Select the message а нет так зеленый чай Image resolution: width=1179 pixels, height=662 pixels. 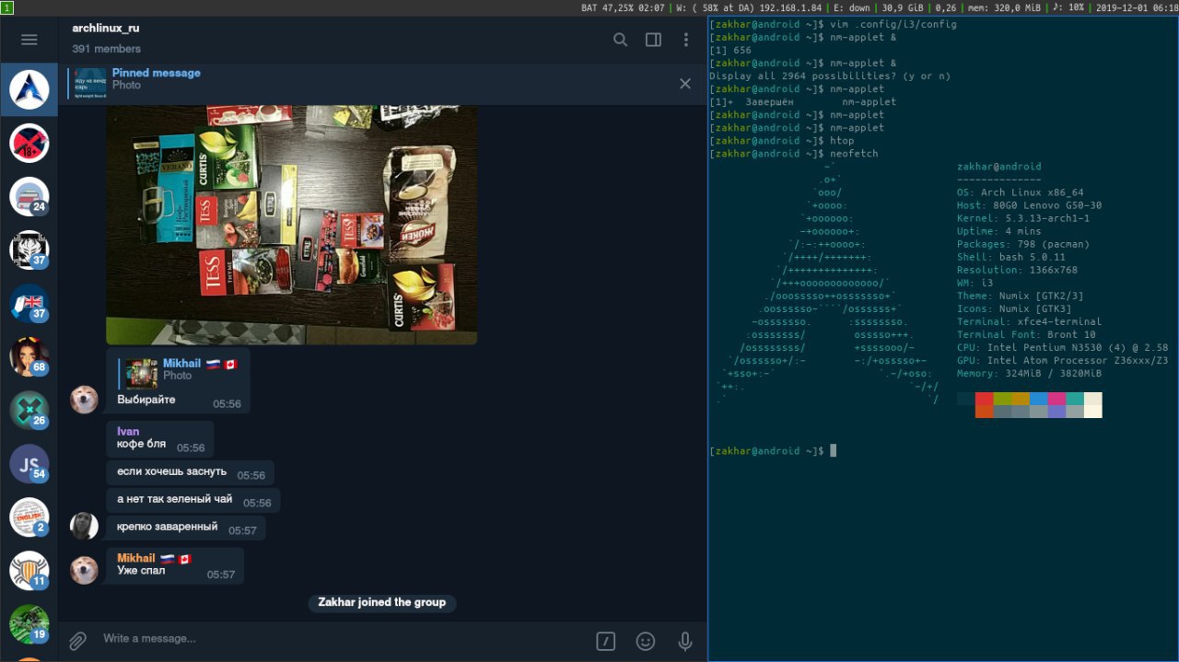[x=193, y=501]
